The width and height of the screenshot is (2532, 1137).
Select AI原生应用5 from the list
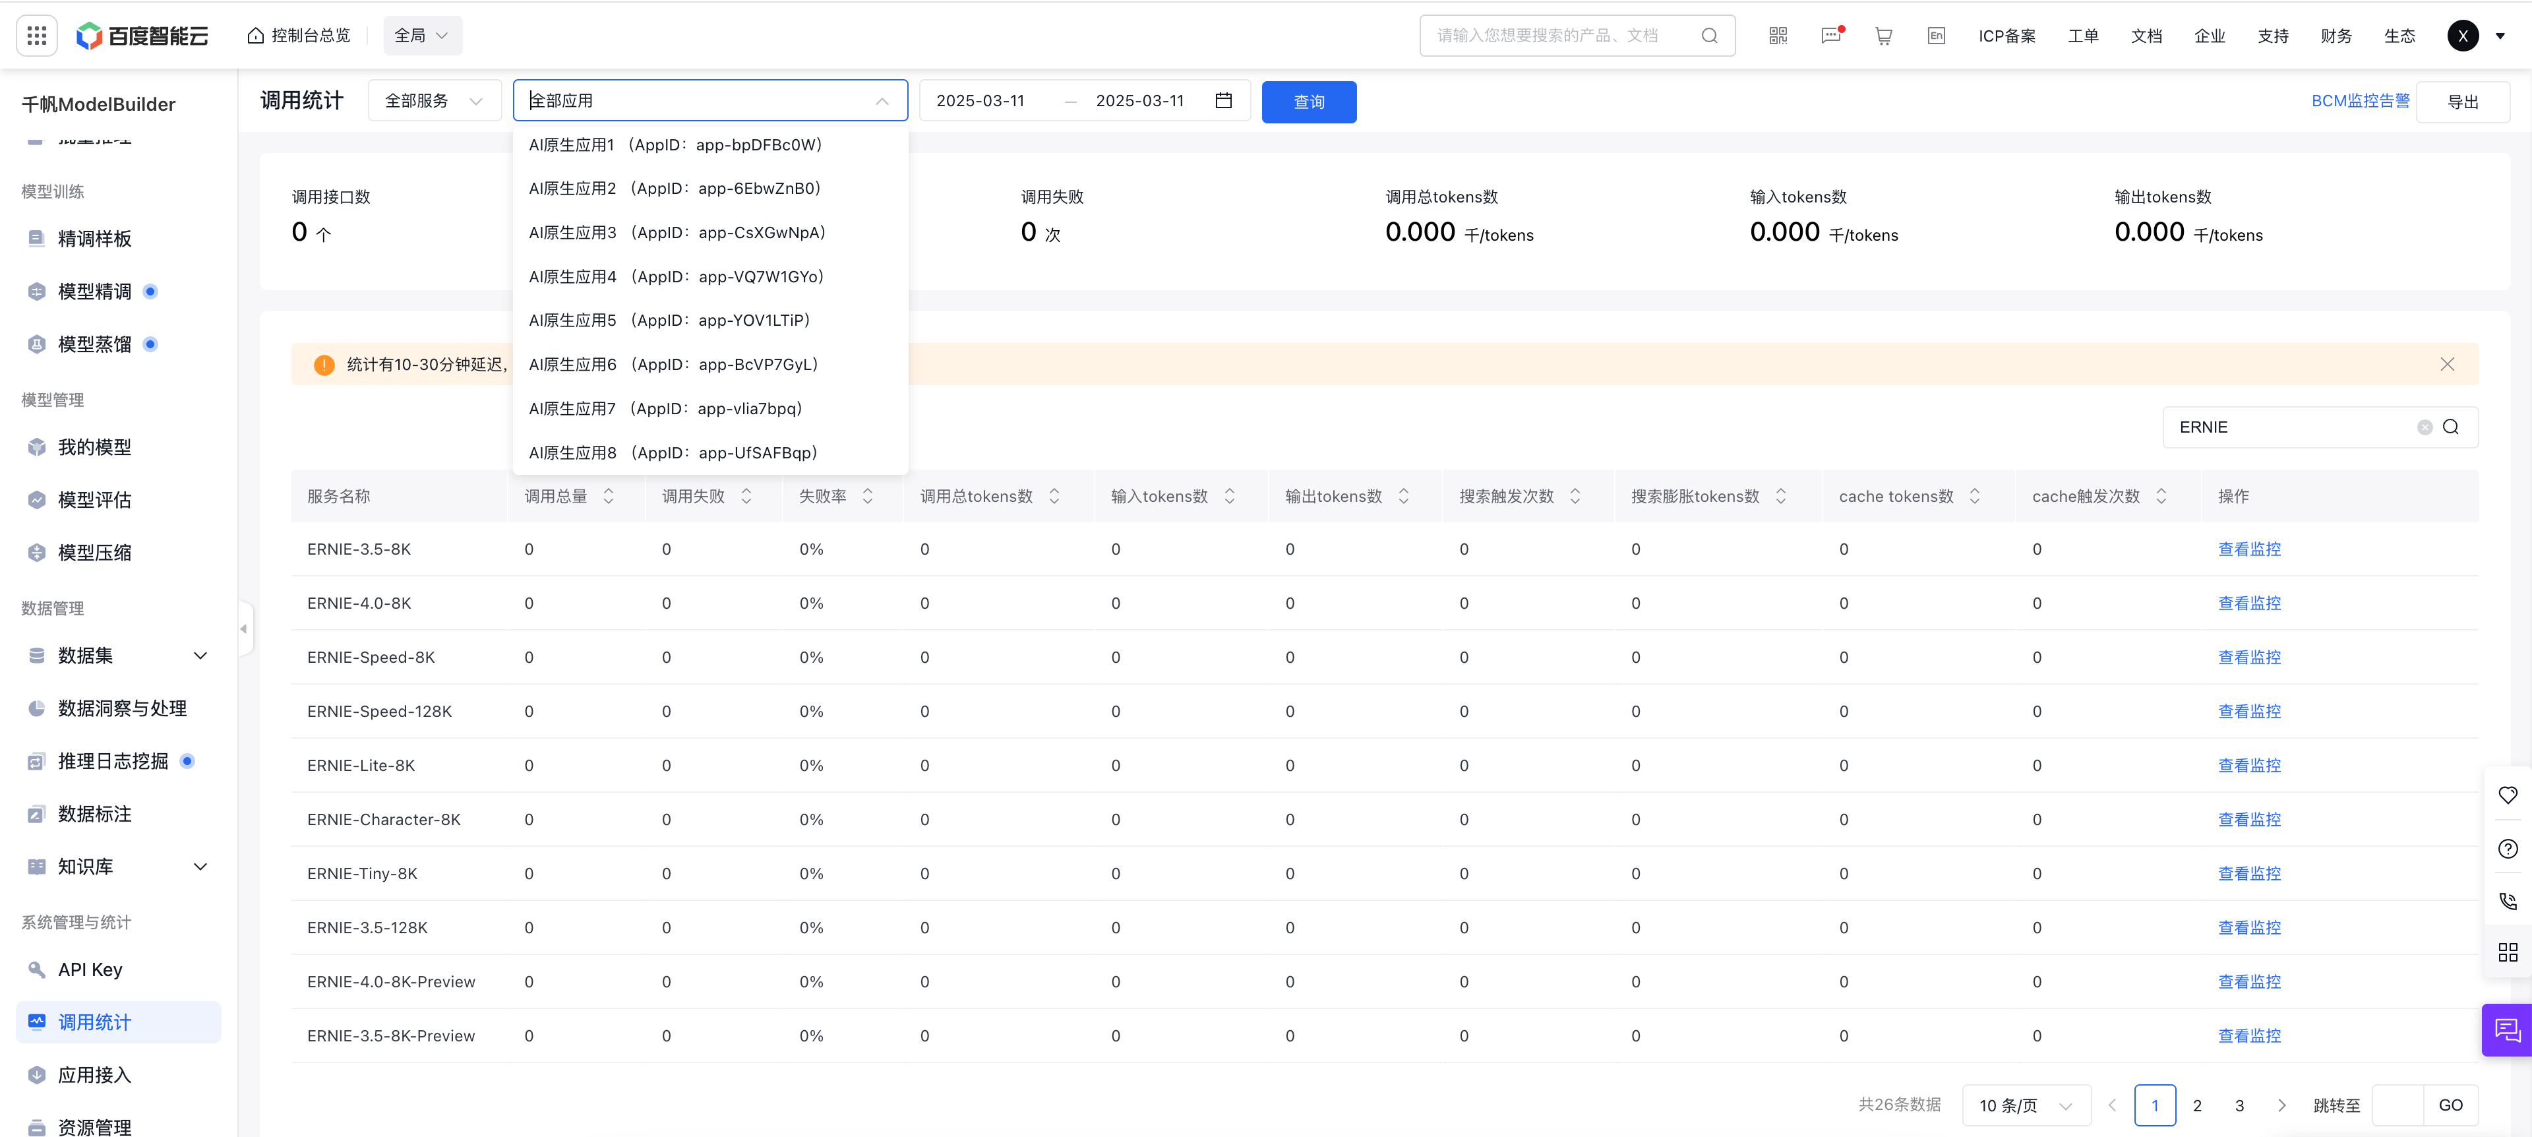point(711,321)
